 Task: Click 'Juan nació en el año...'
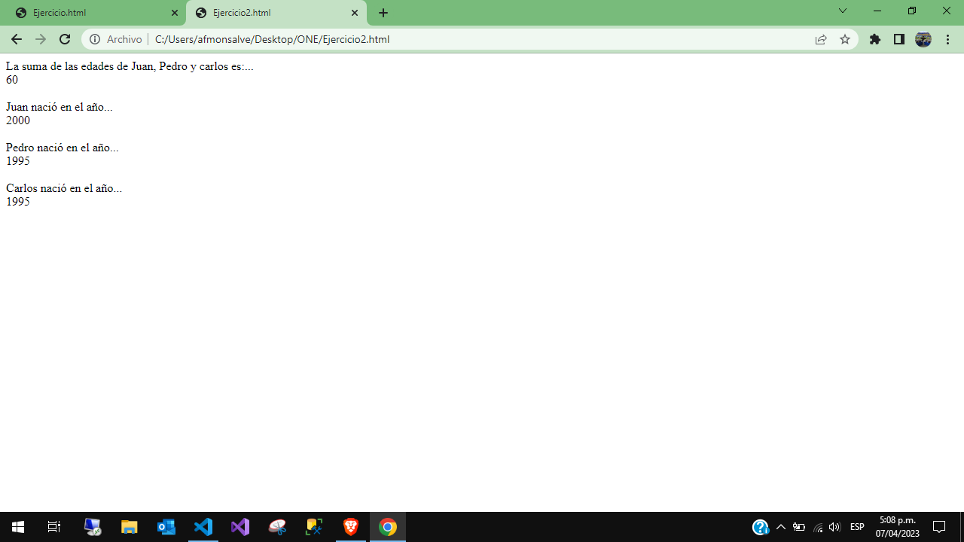[59, 107]
